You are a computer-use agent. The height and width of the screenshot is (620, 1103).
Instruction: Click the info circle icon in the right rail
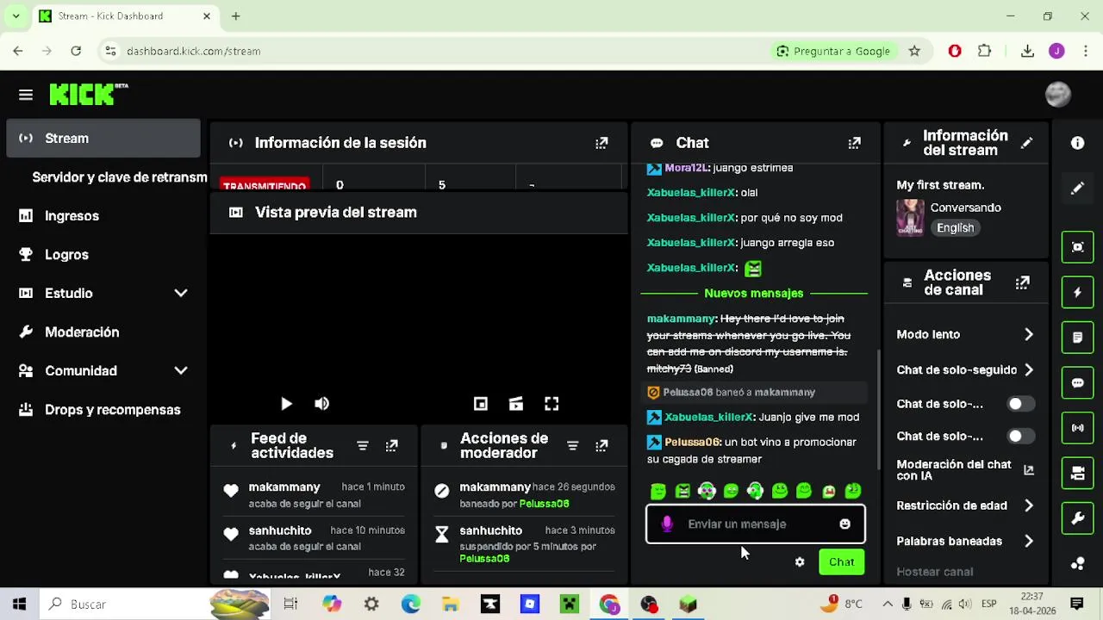coord(1077,143)
